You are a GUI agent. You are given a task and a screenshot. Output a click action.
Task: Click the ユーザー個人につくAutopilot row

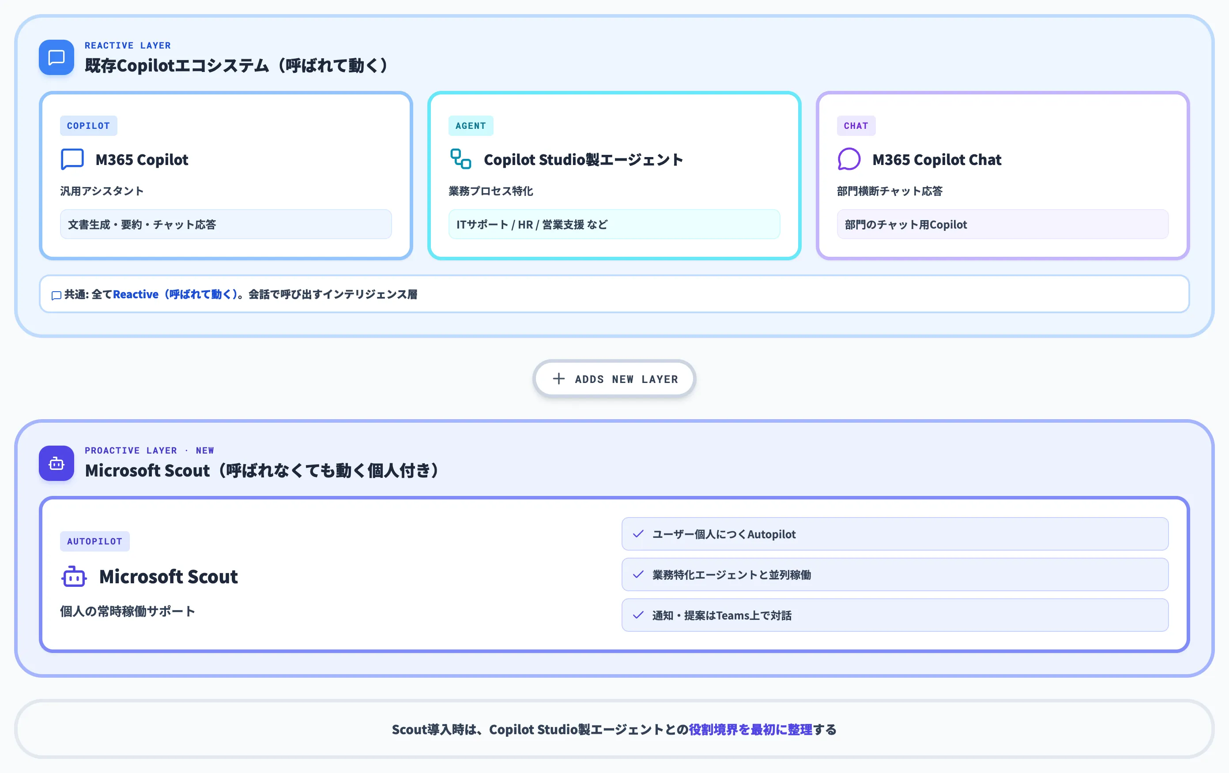tap(895, 534)
